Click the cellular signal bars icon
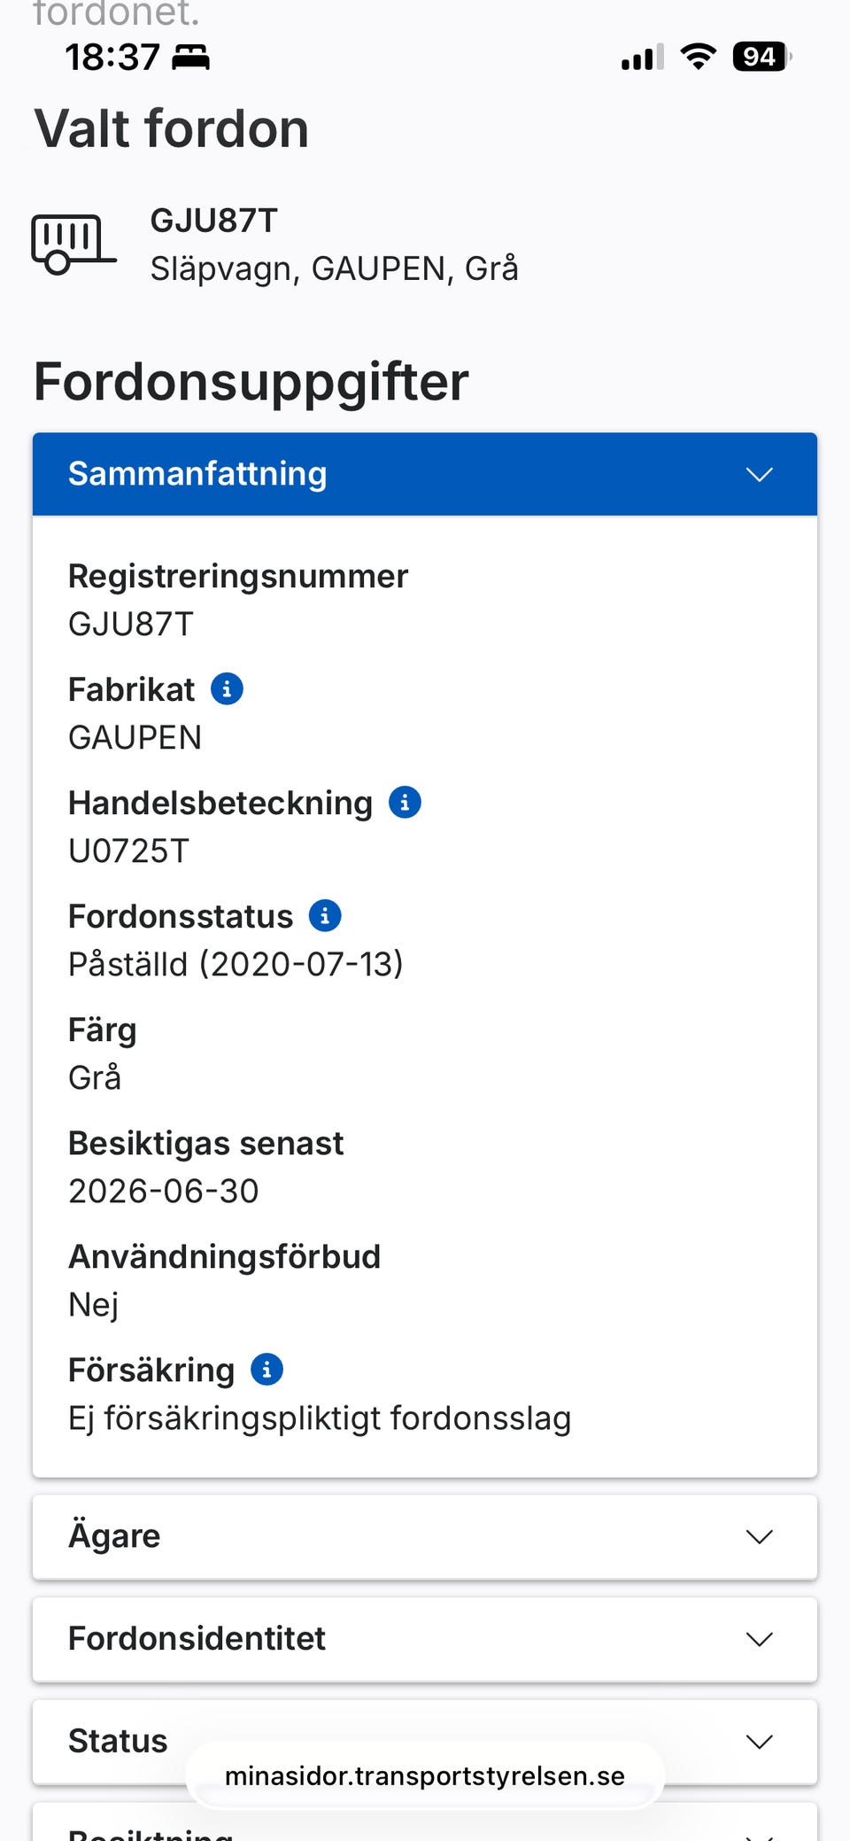This screenshot has height=1841, width=850. (642, 58)
